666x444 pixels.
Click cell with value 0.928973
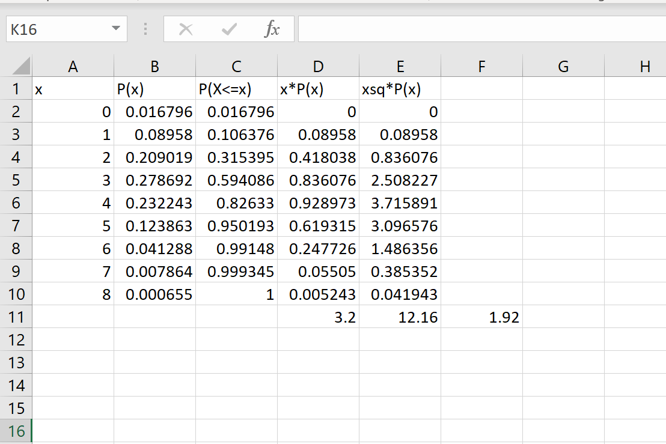pos(318,203)
